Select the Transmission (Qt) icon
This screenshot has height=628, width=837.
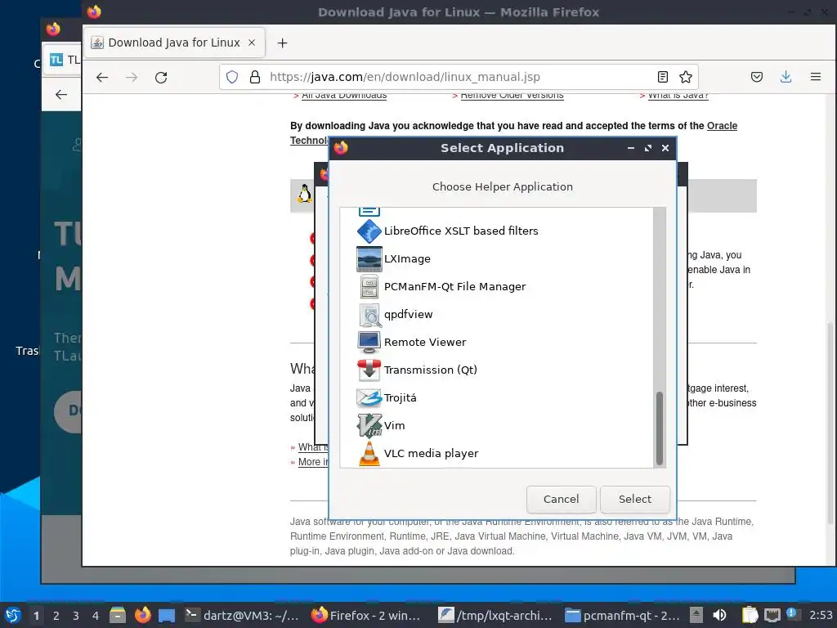(369, 370)
